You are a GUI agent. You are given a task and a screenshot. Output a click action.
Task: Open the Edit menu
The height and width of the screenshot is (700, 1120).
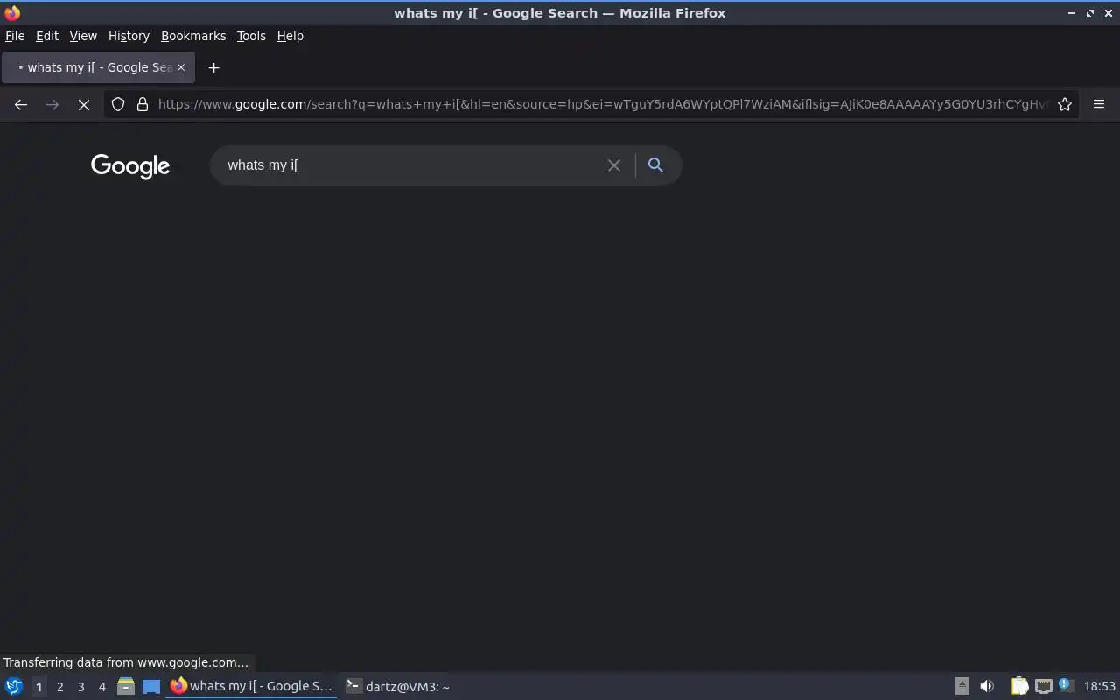coord(47,36)
